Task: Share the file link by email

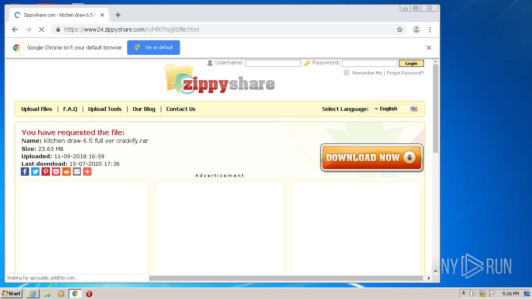Action: click(x=77, y=172)
